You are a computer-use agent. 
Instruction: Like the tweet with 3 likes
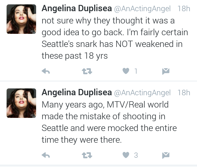click(126, 155)
